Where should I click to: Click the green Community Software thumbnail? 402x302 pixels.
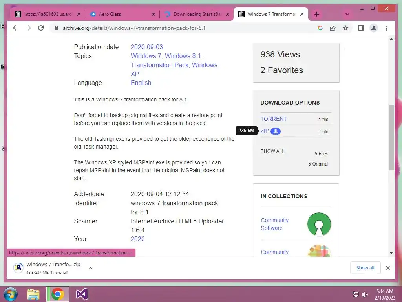point(319,224)
